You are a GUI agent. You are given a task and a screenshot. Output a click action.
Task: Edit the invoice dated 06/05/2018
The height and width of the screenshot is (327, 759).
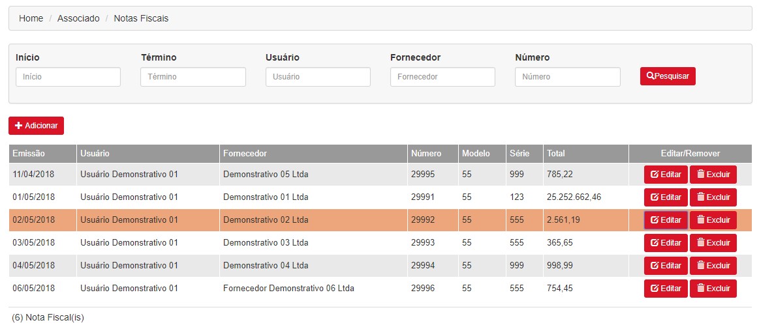[x=666, y=289]
